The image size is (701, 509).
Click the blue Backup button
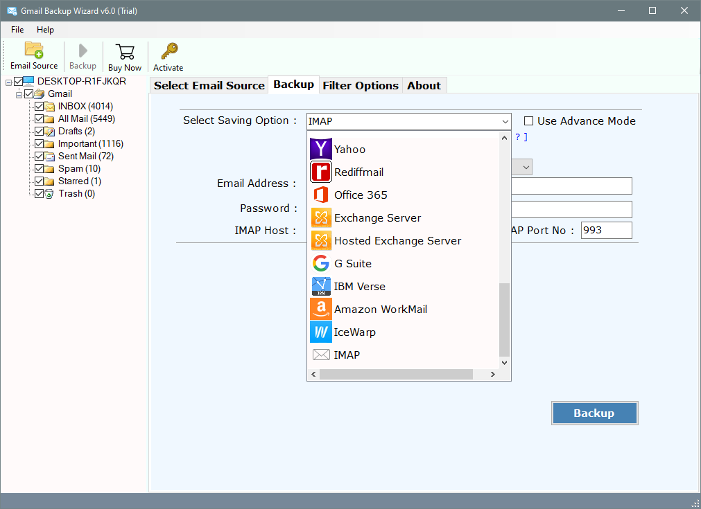click(594, 413)
